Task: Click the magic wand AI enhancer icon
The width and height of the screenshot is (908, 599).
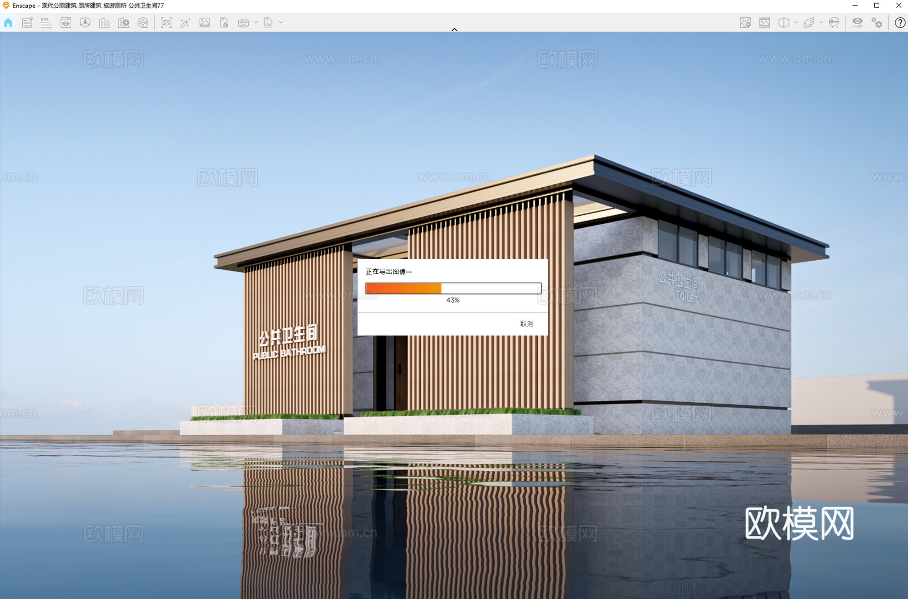Action: pyautogui.click(x=185, y=23)
